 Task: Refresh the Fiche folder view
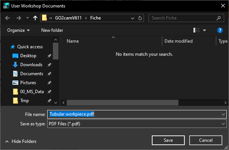(140, 18)
